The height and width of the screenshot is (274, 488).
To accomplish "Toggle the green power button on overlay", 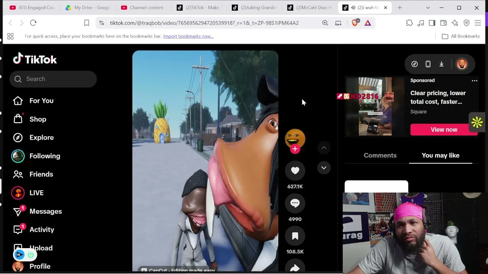I will [x=31, y=255].
